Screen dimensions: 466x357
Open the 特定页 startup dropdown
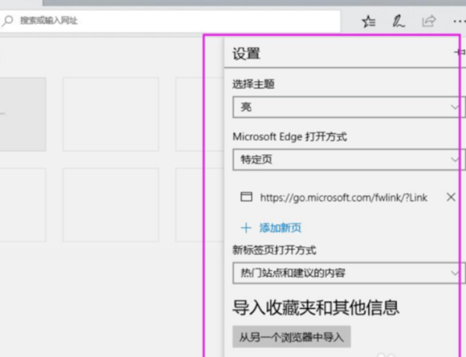tap(349, 160)
